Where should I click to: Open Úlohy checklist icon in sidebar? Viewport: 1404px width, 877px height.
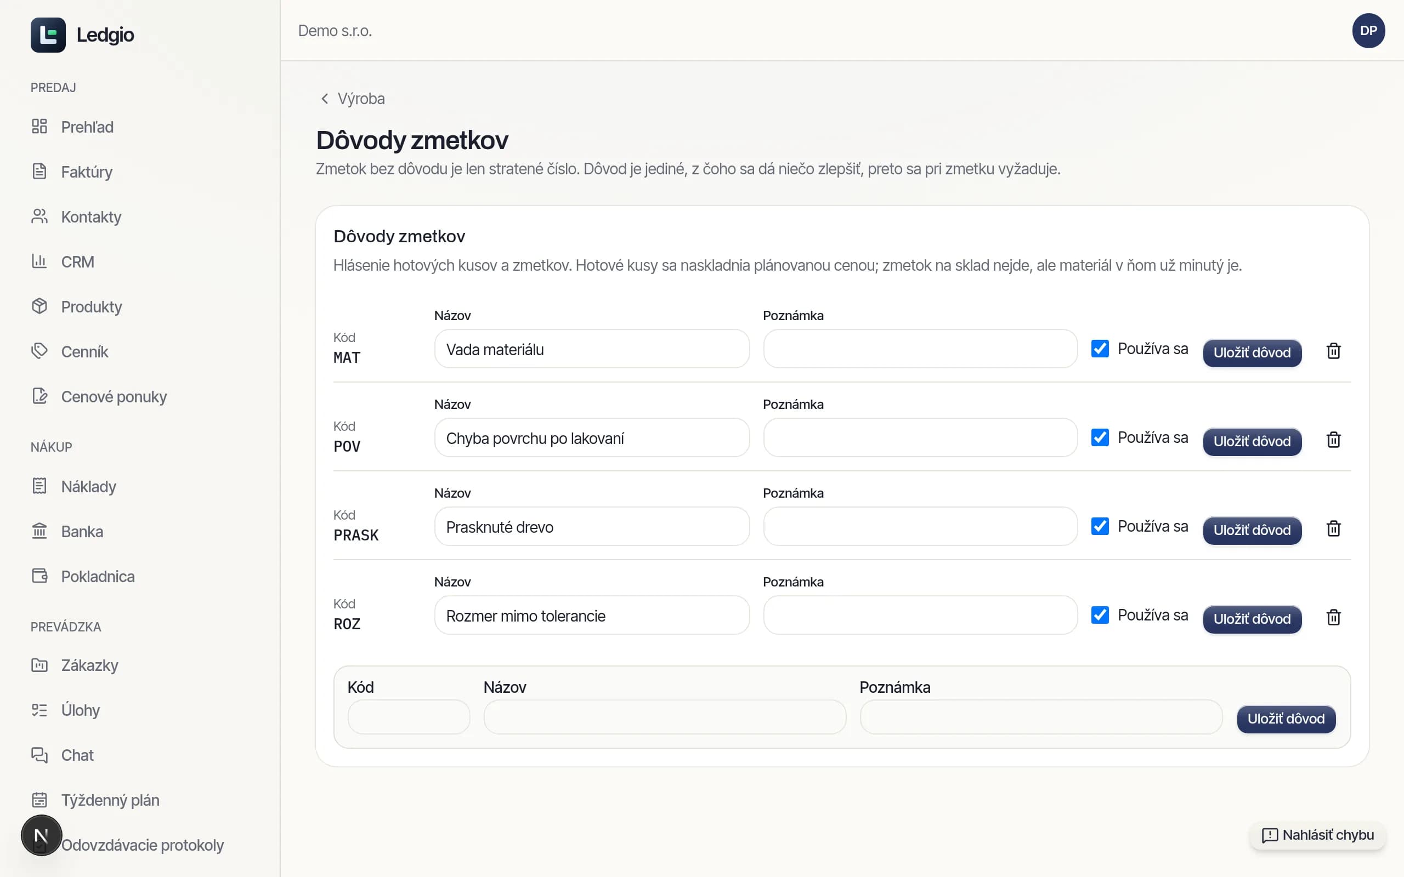coord(39,710)
